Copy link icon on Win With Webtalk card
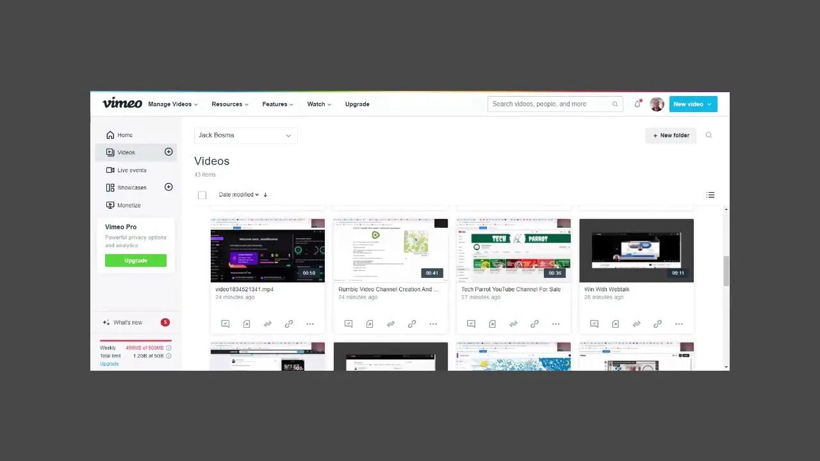 pyautogui.click(x=658, y=324)
